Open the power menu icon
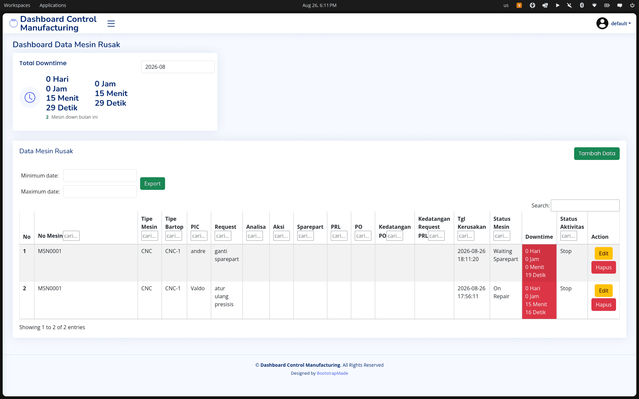 click(x=632, y=5)
